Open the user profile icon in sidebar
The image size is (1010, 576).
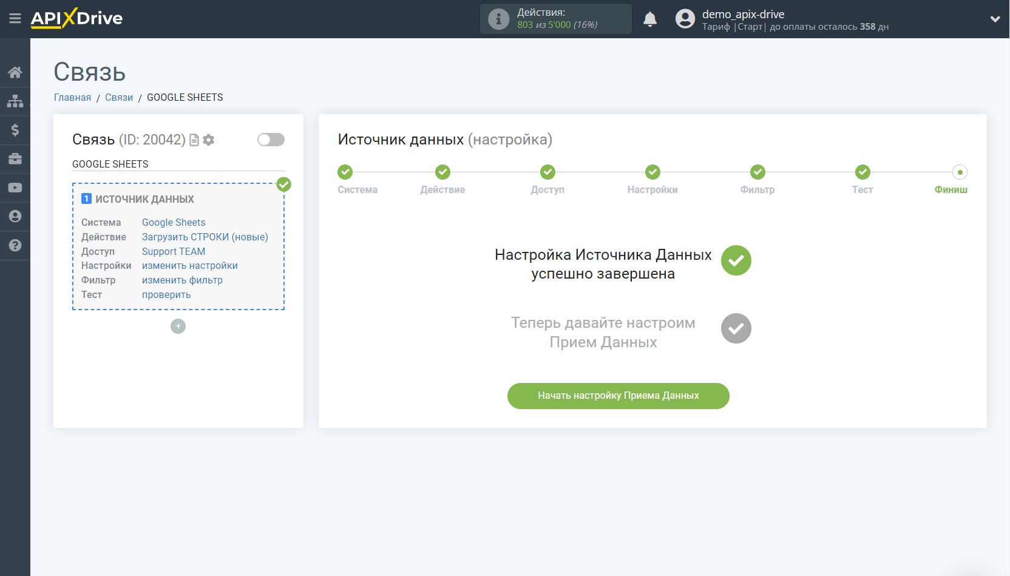[15, 216]
